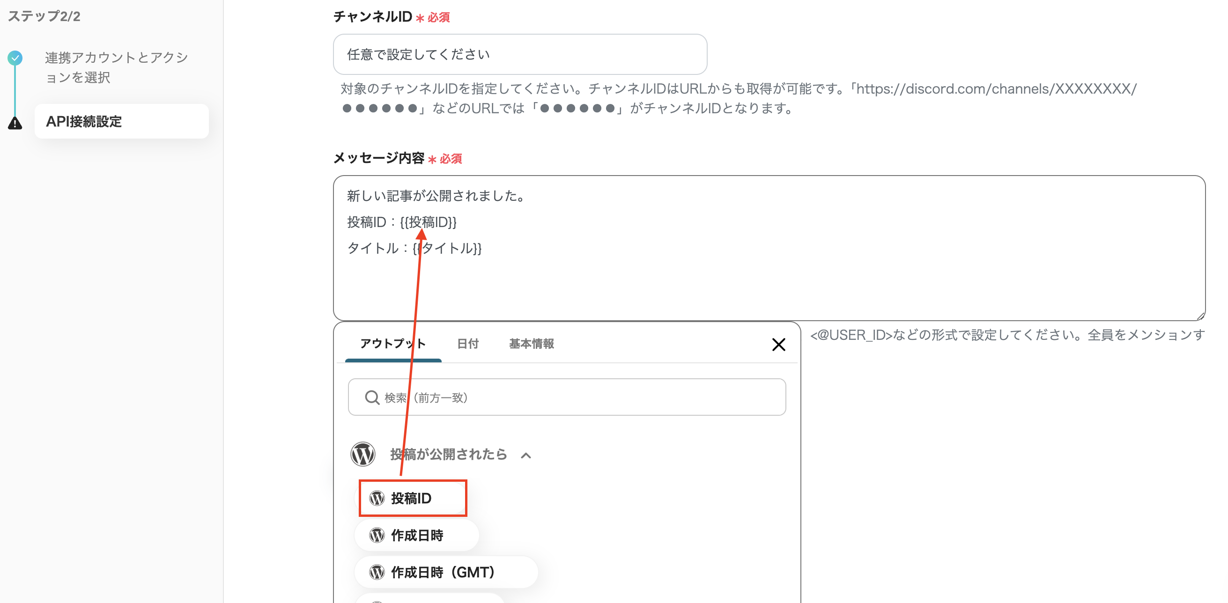
Task: Insert the 作成日時（GMT） output value
Action: point(444,572)
